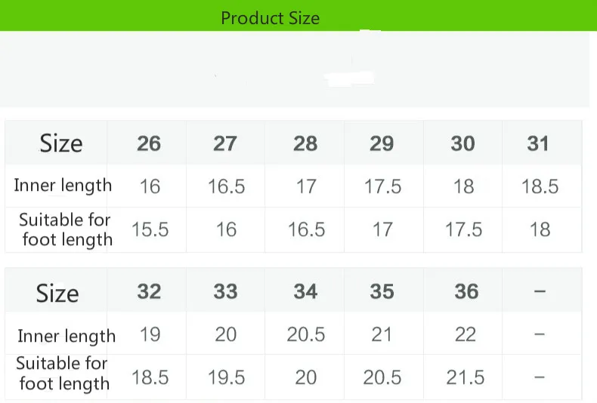
Task: Click size 33 header cell
Action: [225, 291]
